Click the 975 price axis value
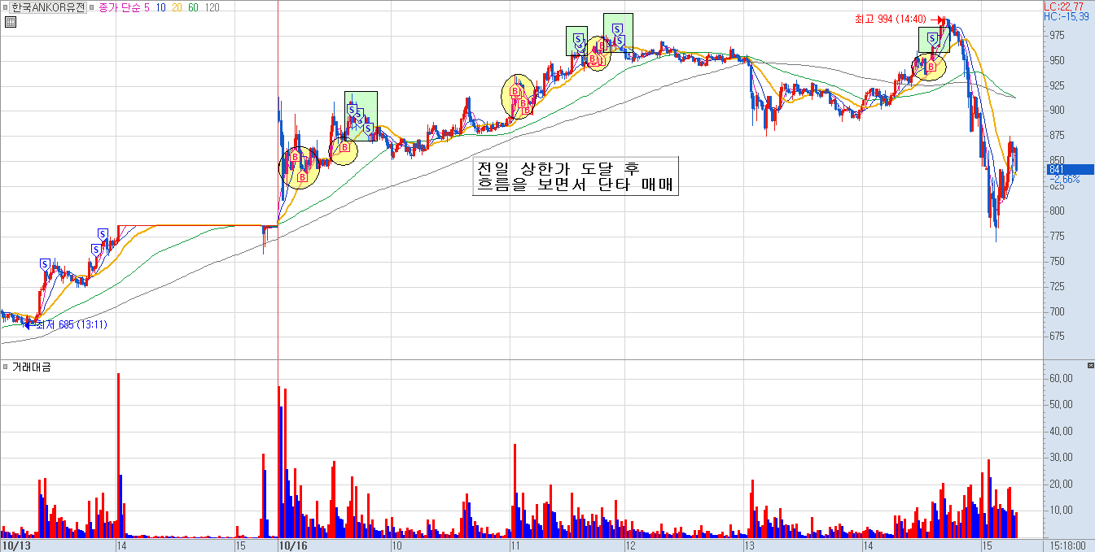Screen dimensions: 1095x552 pyautogui.click(x=1057, y=36)
